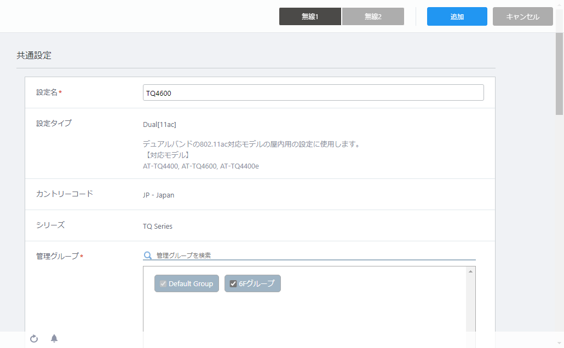Click the キャンセル button
The width and height of the screenshot is (564, 348).
coord(522,16)
